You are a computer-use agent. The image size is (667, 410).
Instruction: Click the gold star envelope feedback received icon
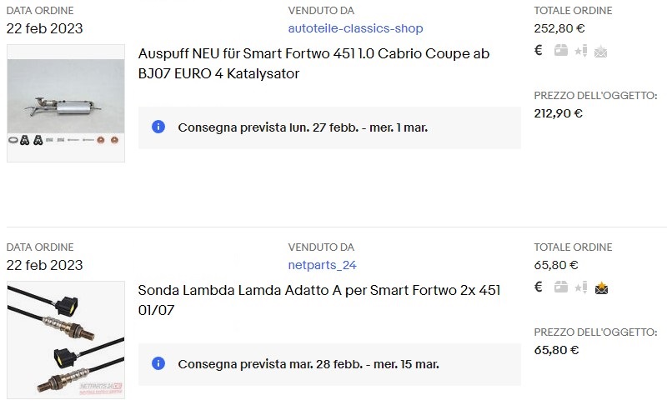601,288
